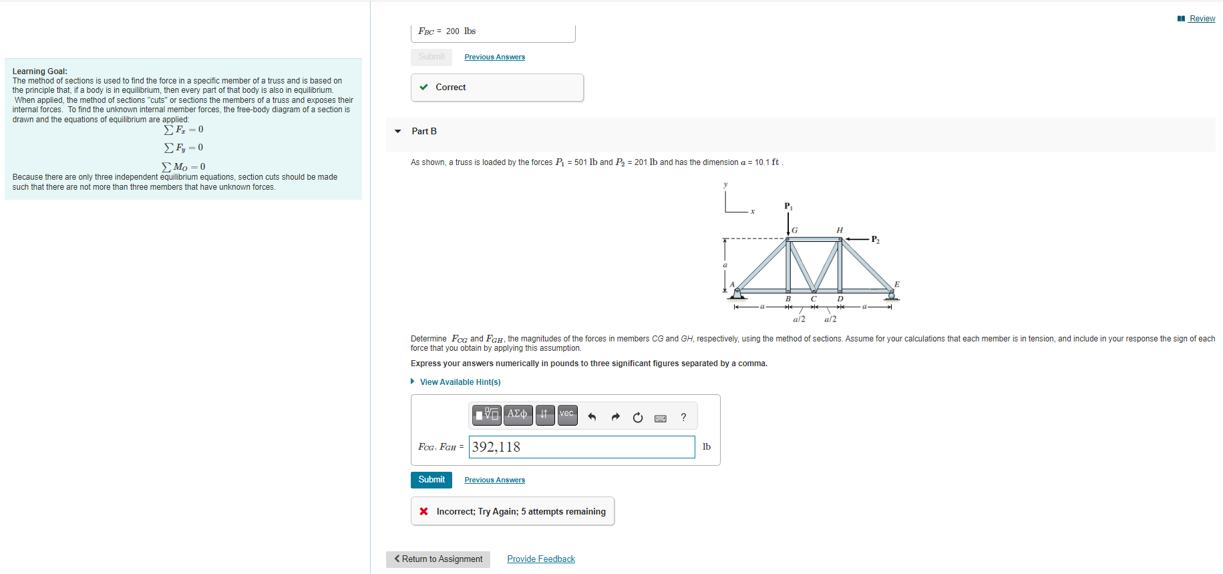The width and height of the screenshot is (1223, 574).
Task: Open the math templates tool
Action: click(487, 415)
